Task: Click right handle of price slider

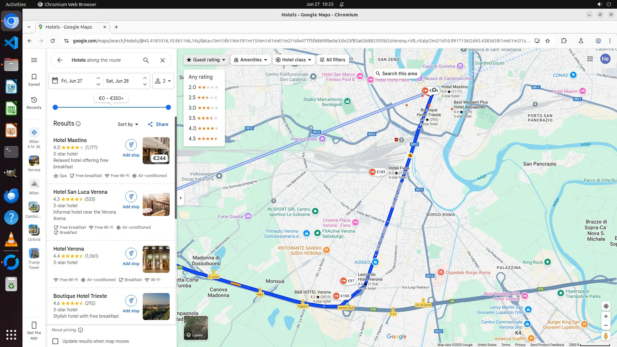Action: [168, 107]
